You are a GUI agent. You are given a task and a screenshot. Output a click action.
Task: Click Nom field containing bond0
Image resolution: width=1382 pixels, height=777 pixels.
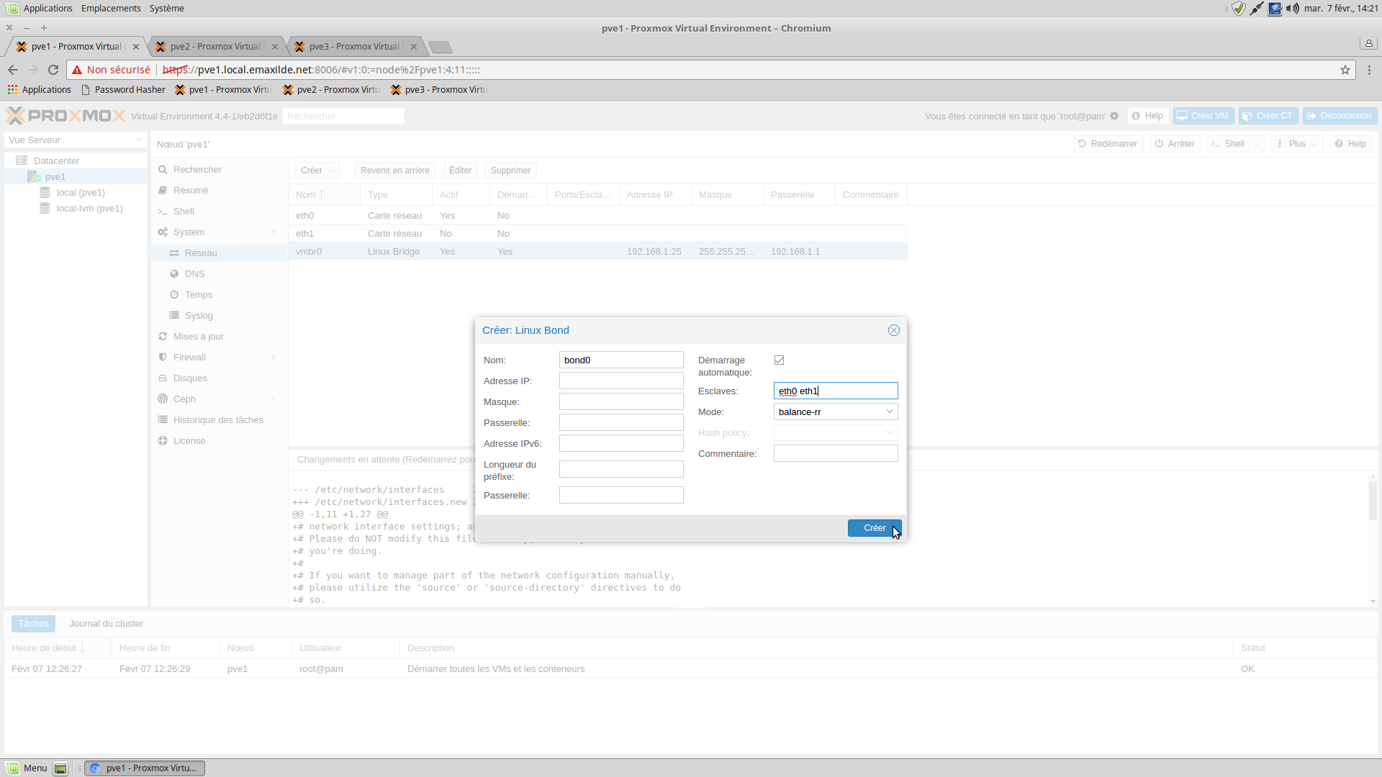click(x=621, y=360)
